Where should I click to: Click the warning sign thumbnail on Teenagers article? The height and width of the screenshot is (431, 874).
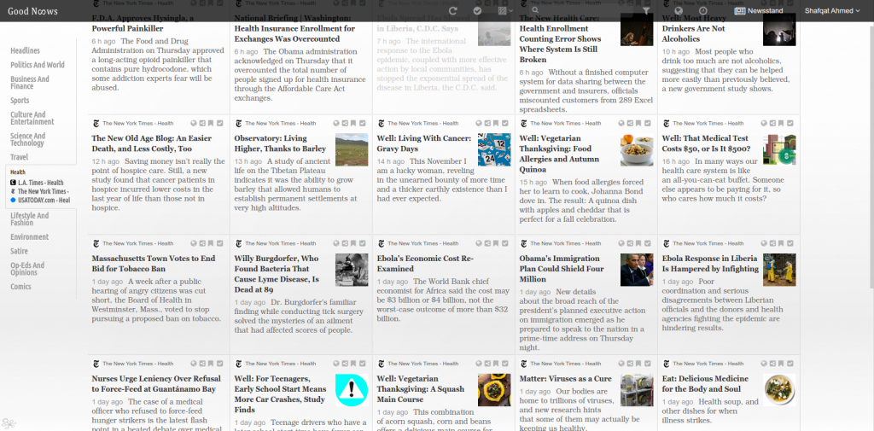point(352,390)
